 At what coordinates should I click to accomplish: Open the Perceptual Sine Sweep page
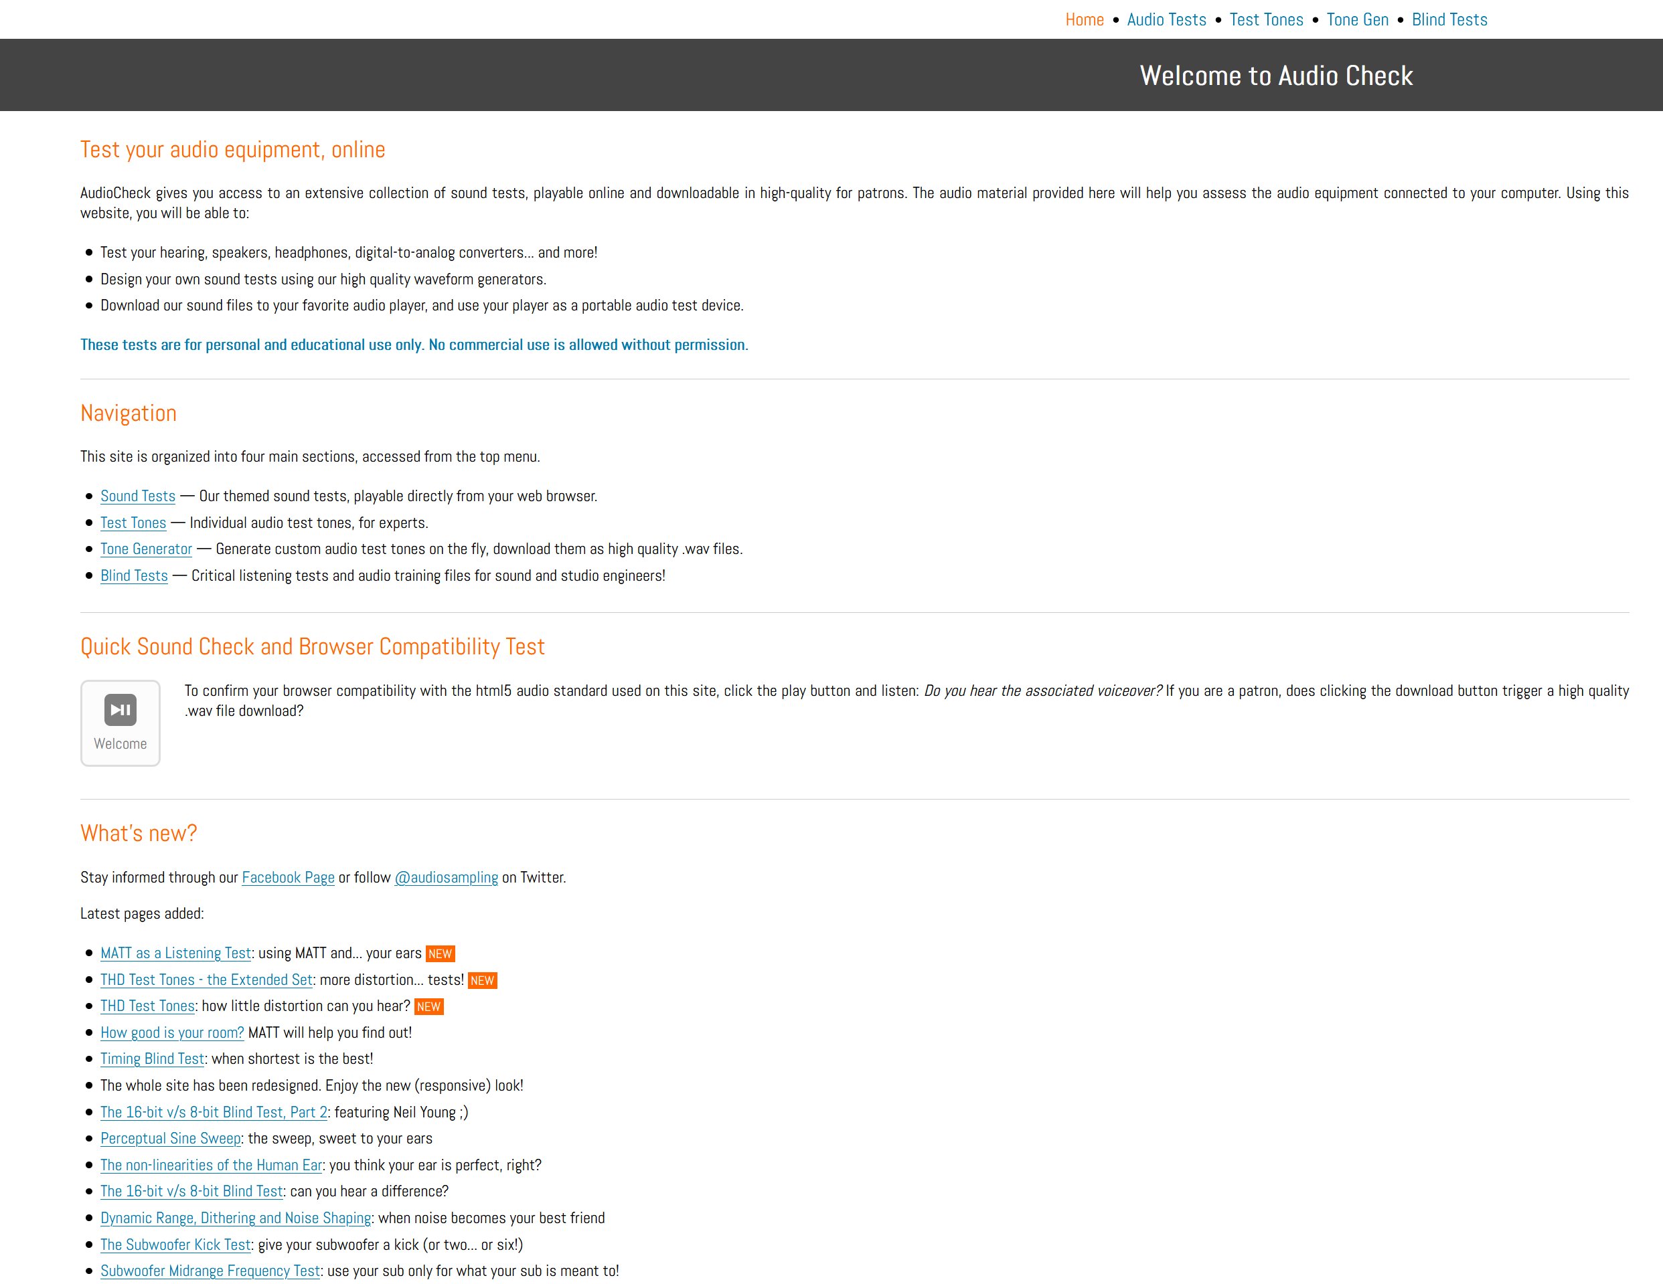tap(171, 1138)
